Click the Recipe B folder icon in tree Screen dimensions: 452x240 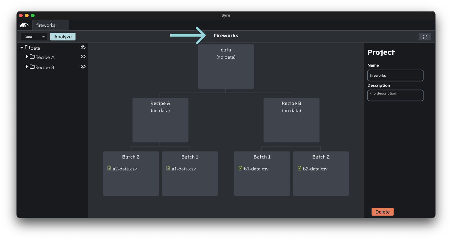32,67
